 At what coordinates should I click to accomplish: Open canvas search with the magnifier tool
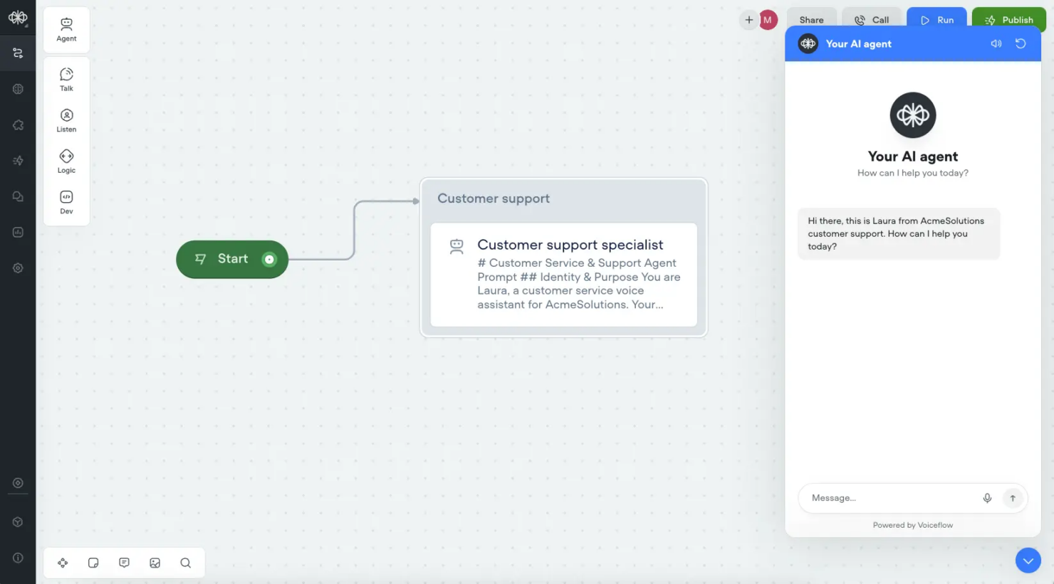tap(185, 562)
